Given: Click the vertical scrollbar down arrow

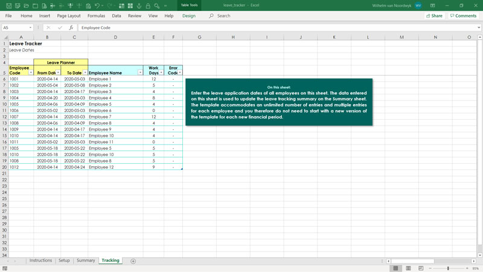Looking at the screenshot, I should [x=479, y=255].
